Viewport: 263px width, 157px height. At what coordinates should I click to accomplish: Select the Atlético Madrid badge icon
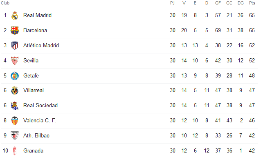[15, 46]
